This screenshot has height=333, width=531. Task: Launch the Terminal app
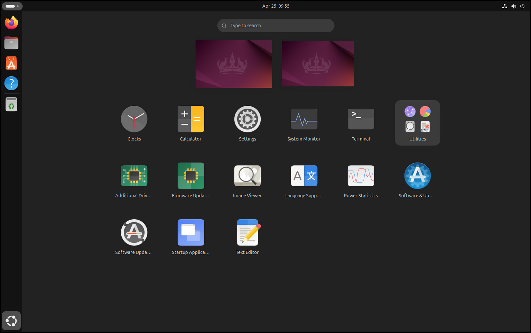[x=361, y=119]
